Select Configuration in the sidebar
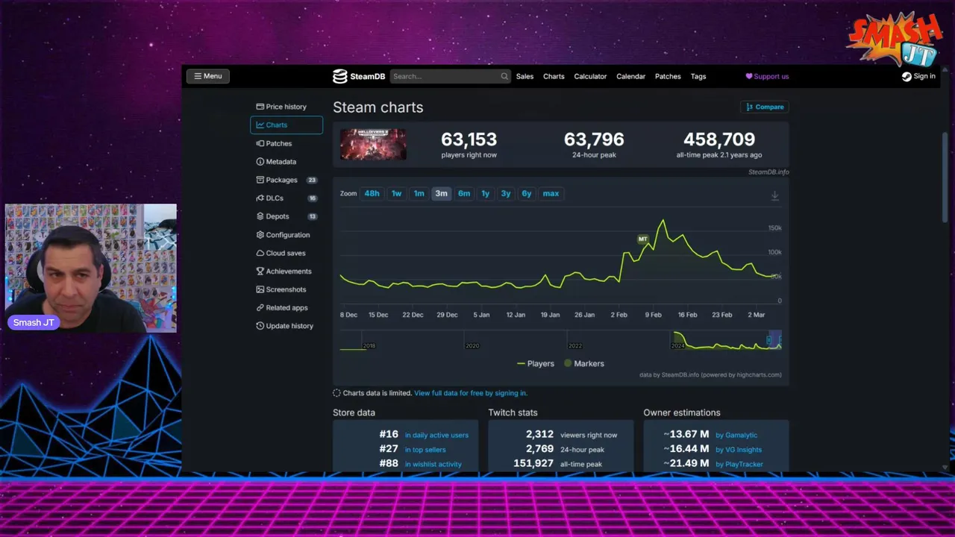Screen dimensions: 955x537 coord(286,235)
